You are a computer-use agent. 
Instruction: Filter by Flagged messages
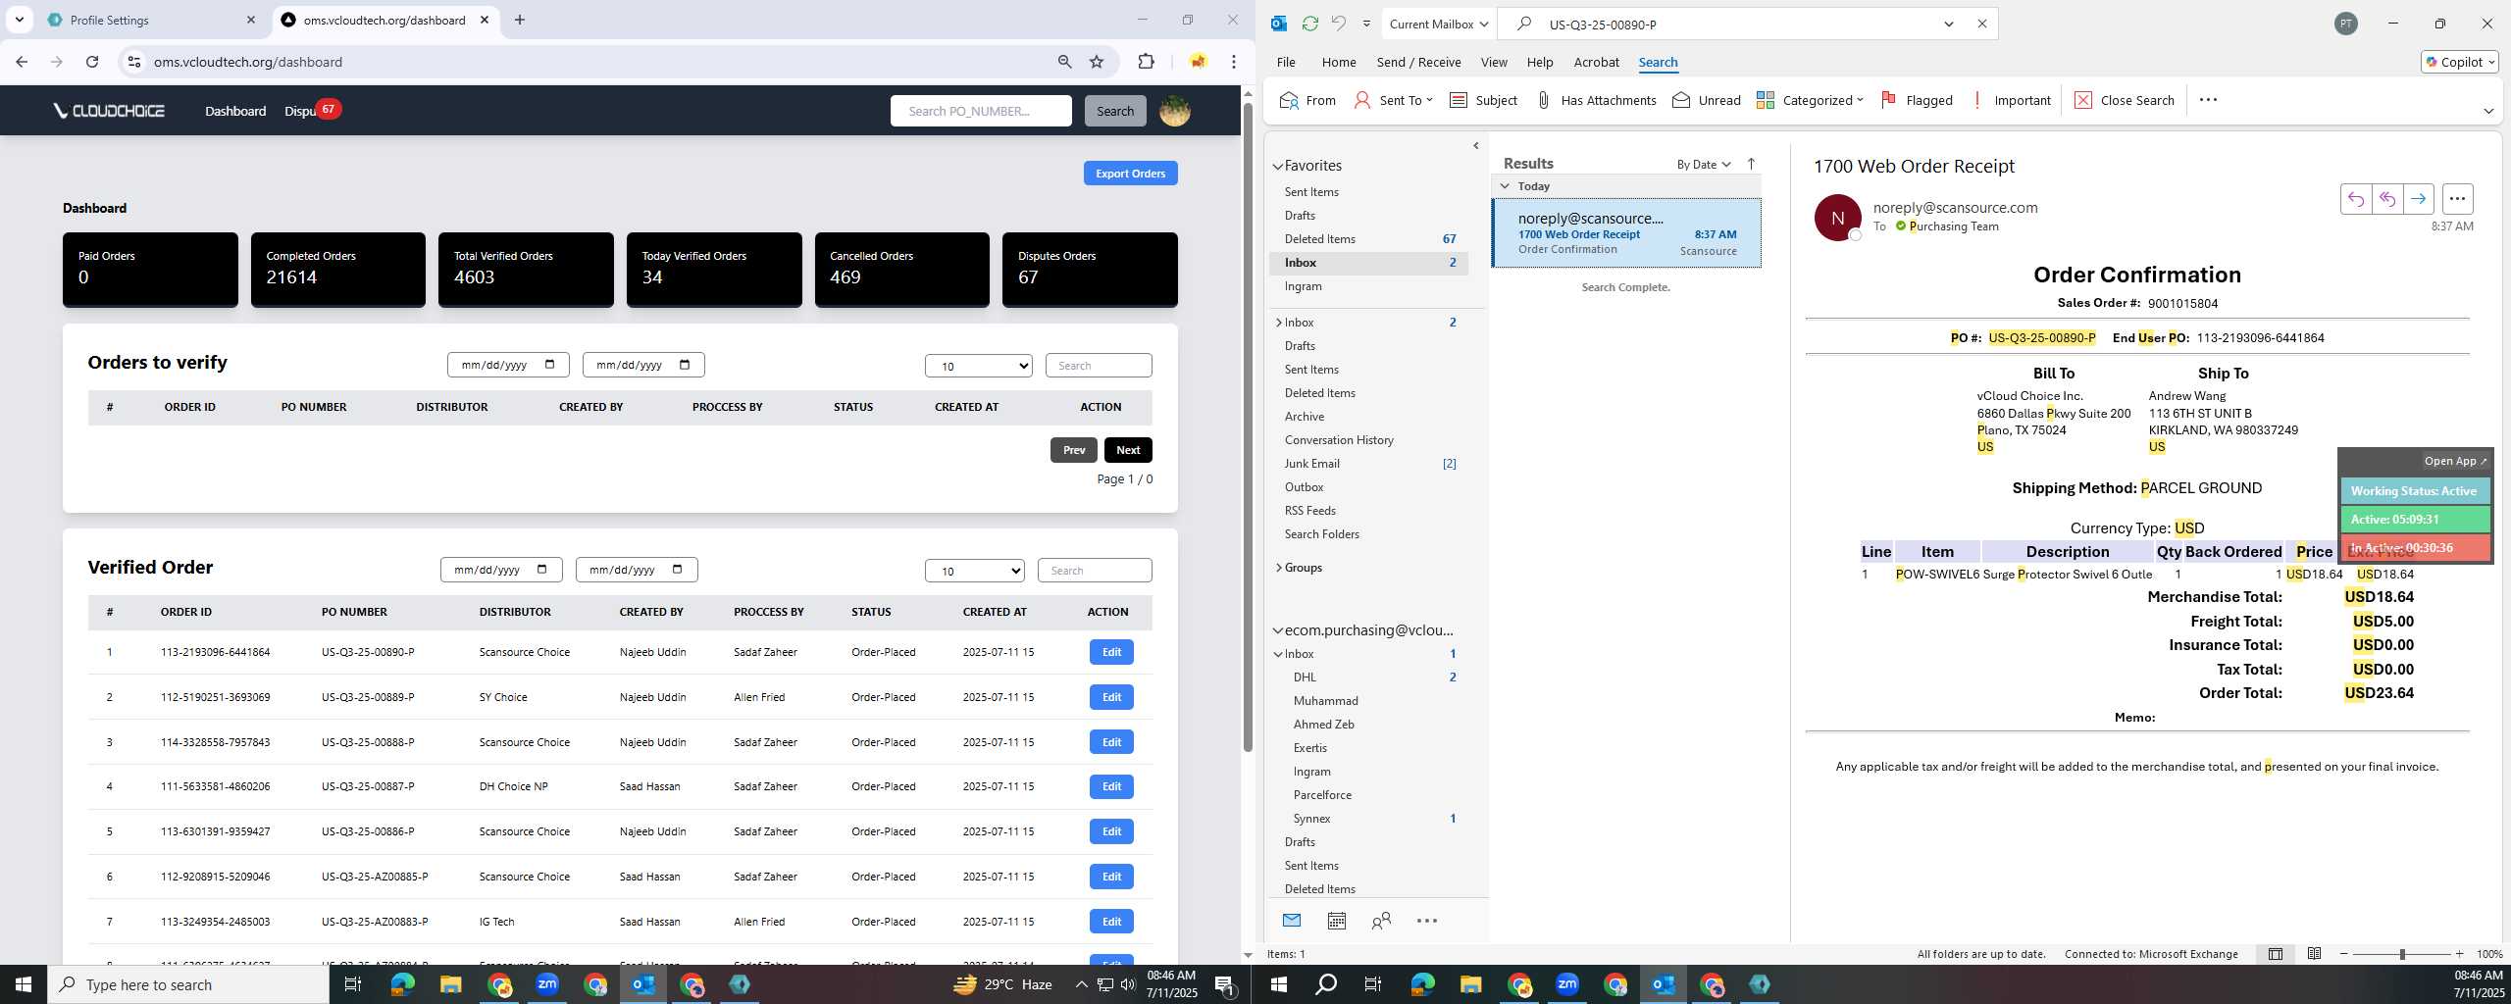[1917, 100]
